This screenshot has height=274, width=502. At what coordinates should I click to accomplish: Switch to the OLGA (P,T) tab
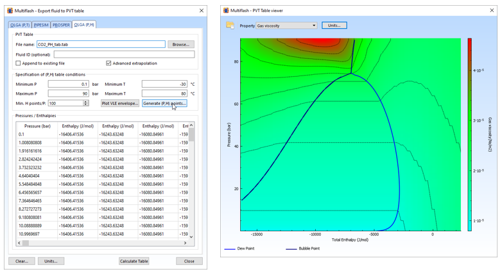20,25
